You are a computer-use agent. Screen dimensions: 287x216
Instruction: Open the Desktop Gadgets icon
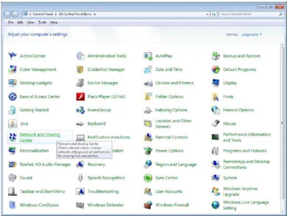click(x=13, y=83)
